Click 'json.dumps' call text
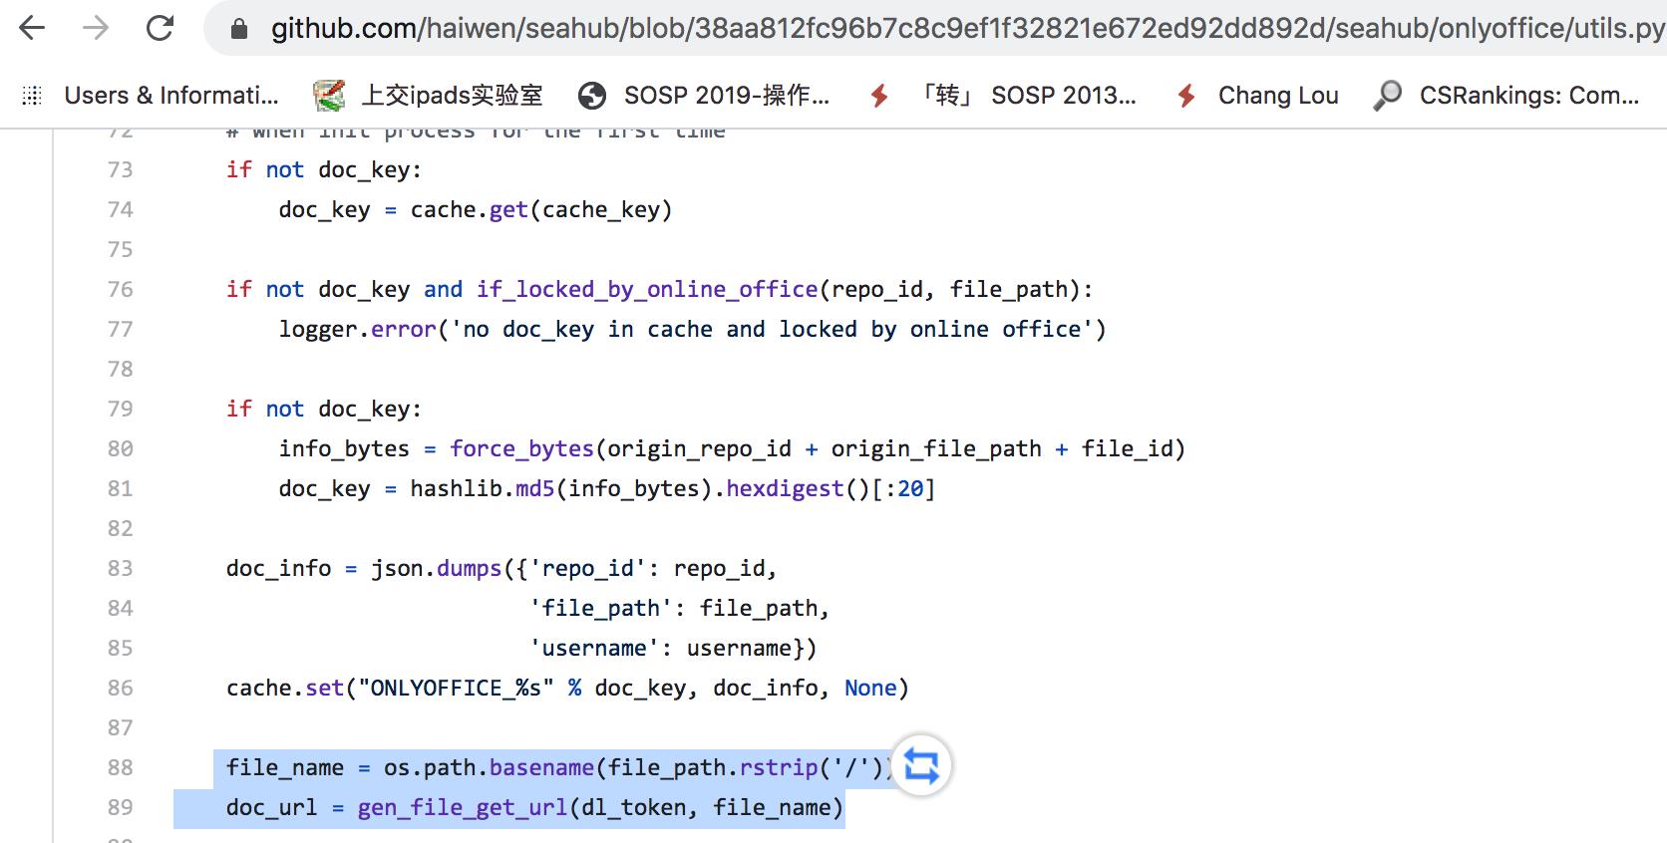This screenshot has width=1667, height=843. click(437, 569)
